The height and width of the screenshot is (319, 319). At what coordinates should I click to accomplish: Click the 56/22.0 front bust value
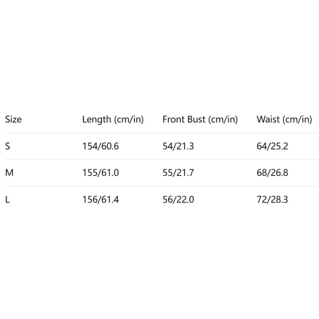tap(178, 200)
